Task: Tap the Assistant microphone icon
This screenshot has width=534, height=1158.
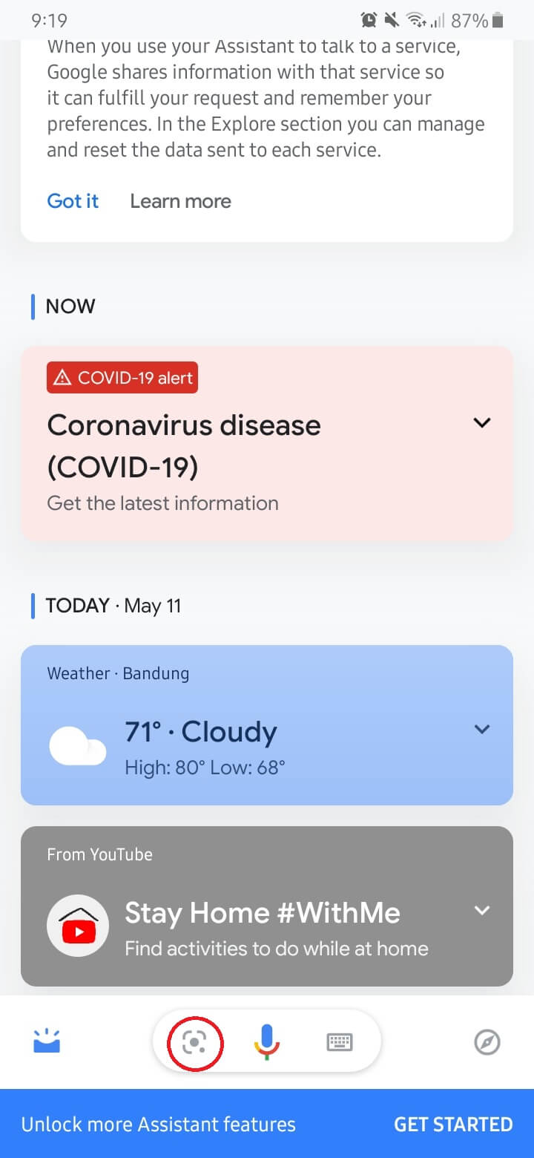Action: (266, 1042)
